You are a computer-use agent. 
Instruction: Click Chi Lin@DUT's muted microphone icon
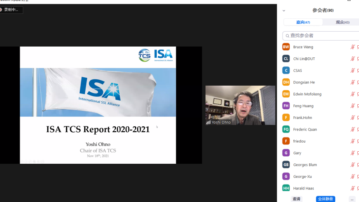pyautogui.click(x=352, y=59)
